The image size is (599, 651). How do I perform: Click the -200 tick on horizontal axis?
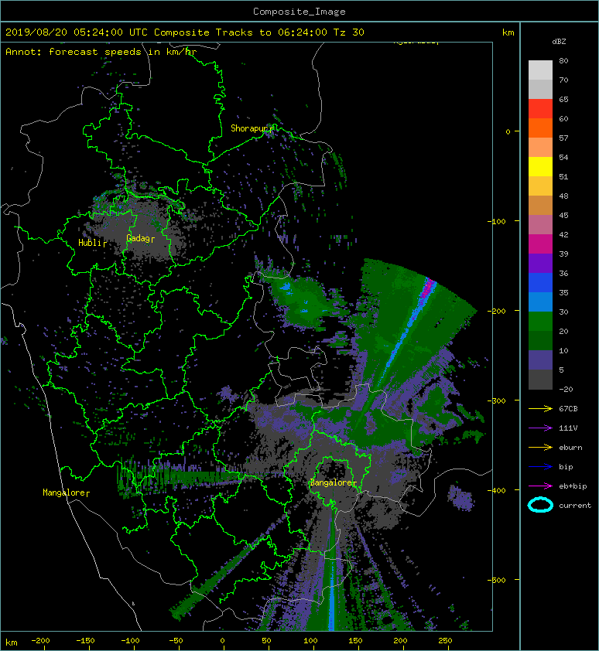point(40,641)
